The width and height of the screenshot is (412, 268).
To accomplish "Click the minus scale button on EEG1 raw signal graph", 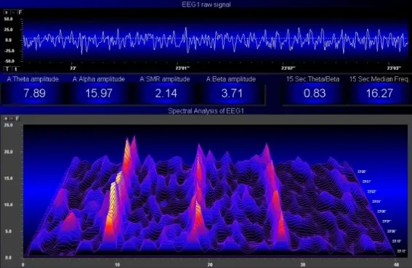I will [13, 12].
